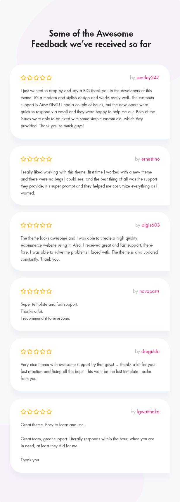Click the first star in algis603's rating

click(x=23, y=225)
